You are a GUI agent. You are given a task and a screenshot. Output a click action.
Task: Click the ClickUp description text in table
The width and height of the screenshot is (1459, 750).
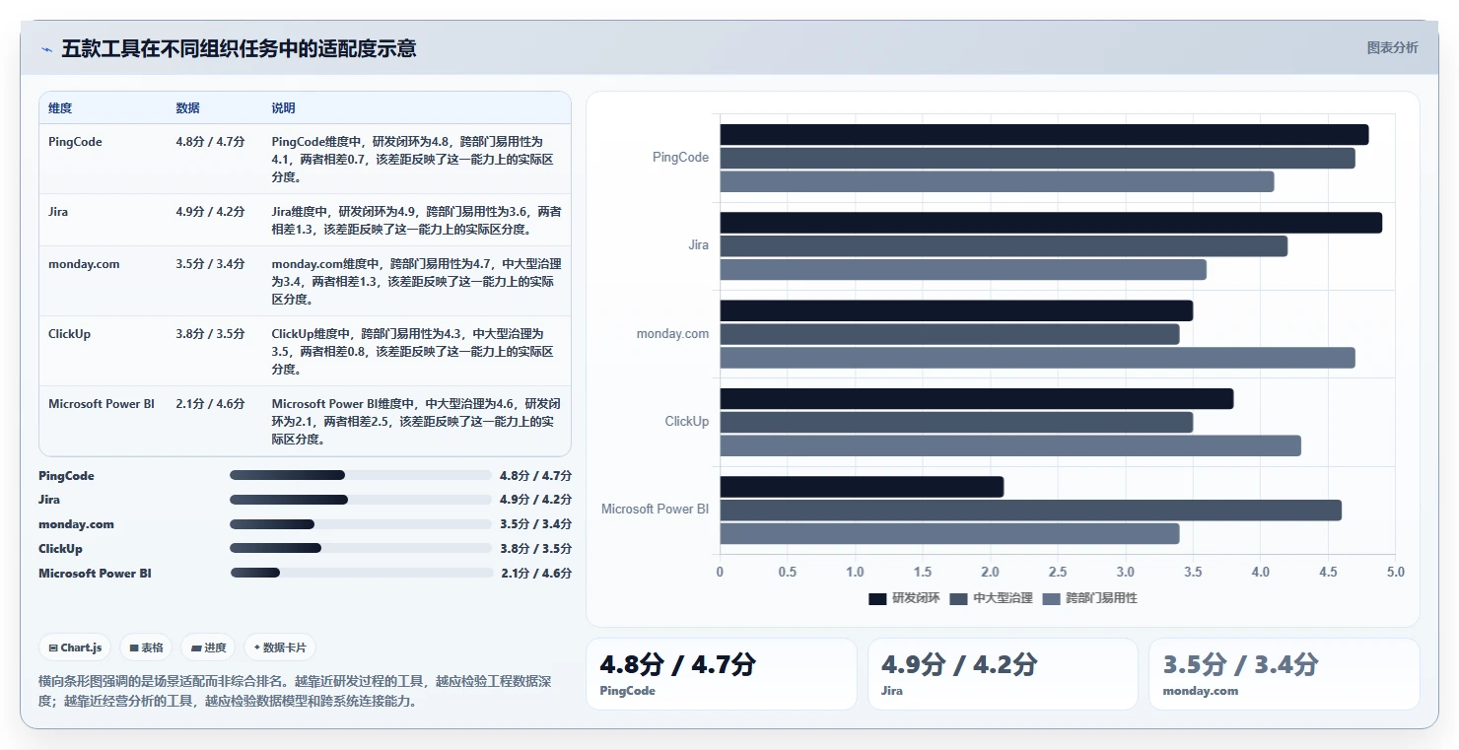pyautogui.click(x=413, y=352)
